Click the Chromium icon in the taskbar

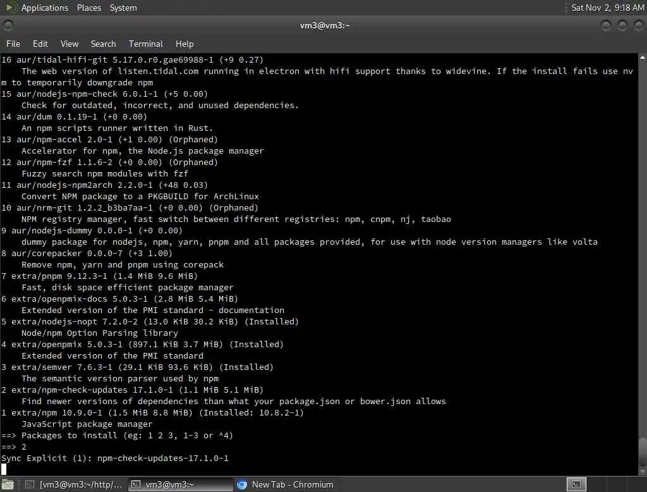coord(242,484)
